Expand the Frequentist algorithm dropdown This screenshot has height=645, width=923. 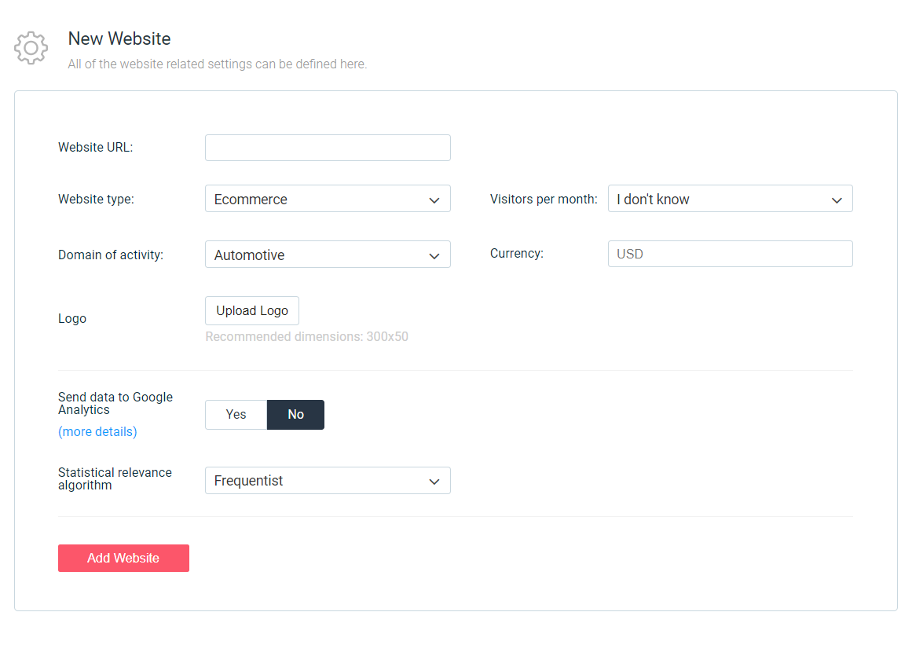coord(327,481)
